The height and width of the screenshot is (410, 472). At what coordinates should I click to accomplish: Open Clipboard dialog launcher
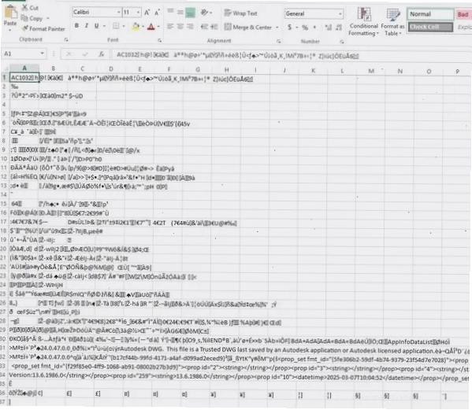(66, 39)
